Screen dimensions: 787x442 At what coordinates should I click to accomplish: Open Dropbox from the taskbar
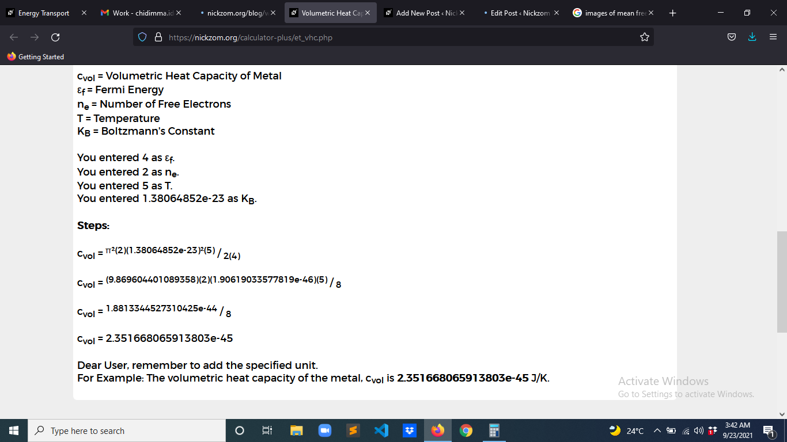pyautogui.click(x=410, y=430)
